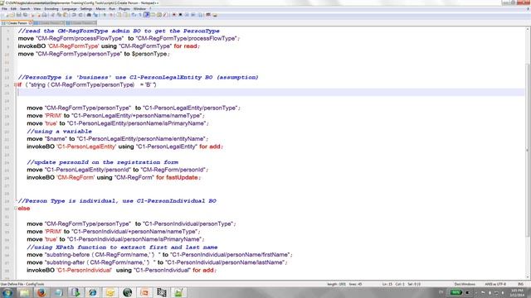Open the Settings menu
The width and height of the screenshot is (531, 298).
86,9
